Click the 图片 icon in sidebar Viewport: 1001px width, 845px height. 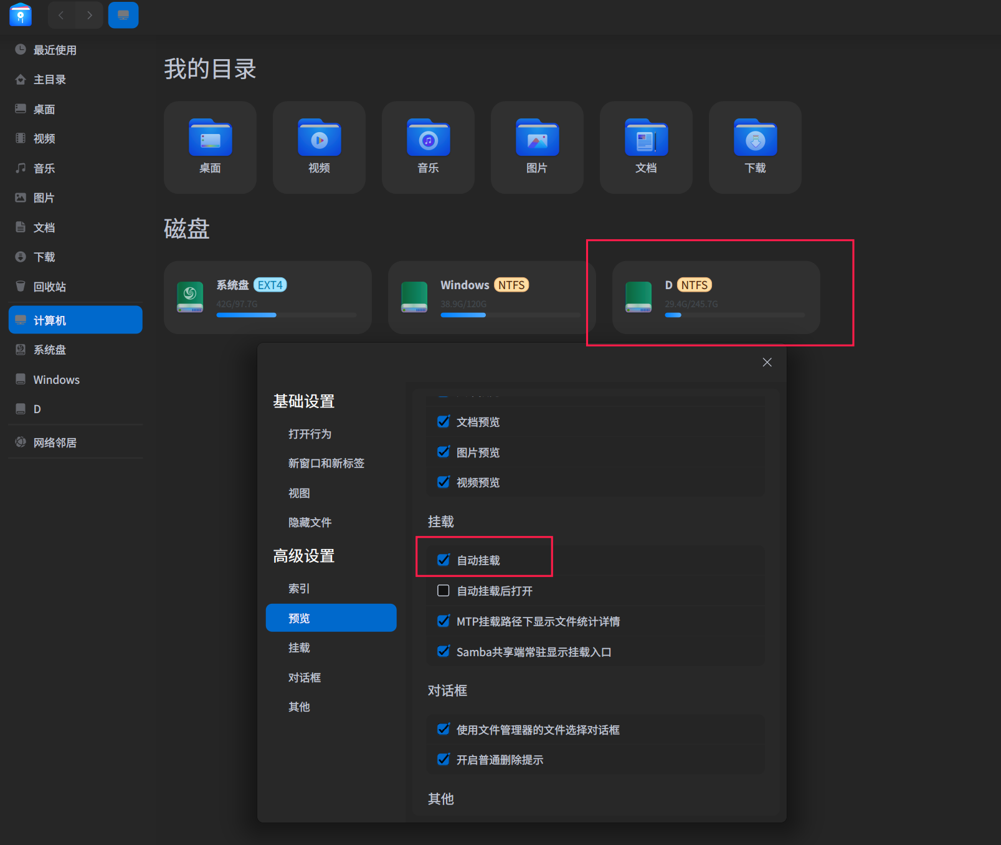point(21,198)
